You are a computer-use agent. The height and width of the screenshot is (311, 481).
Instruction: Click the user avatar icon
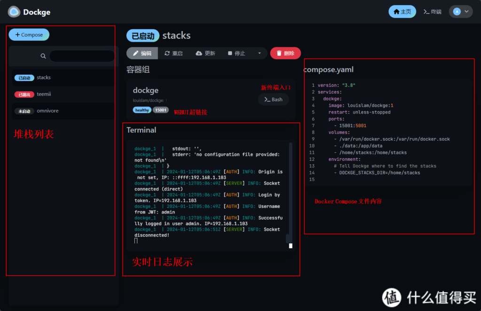[x=457, y=12]
